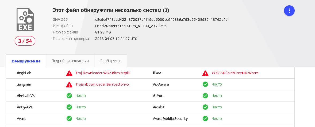315x127 pixels.
Task: Open the Сообщество tab
Action: pyautogui.click(x=110, y=61)
